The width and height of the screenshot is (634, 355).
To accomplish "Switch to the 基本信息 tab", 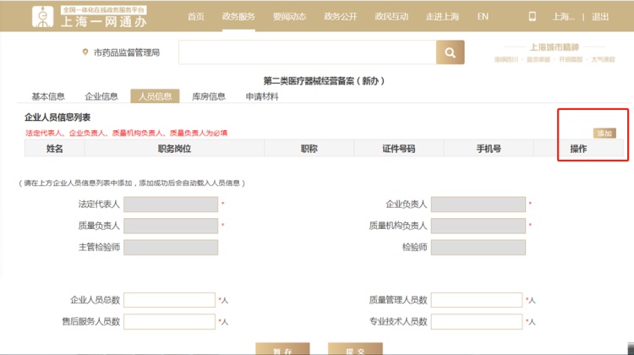I will (48, 96).
